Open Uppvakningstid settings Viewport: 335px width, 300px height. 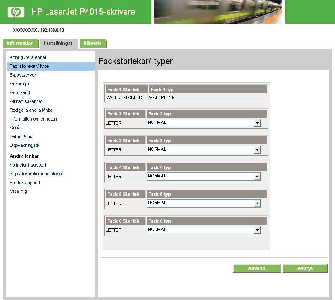tap(25, 145)
